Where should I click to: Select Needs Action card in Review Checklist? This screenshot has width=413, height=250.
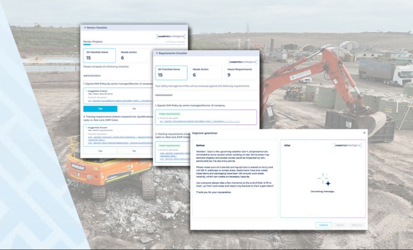point(134,56)
